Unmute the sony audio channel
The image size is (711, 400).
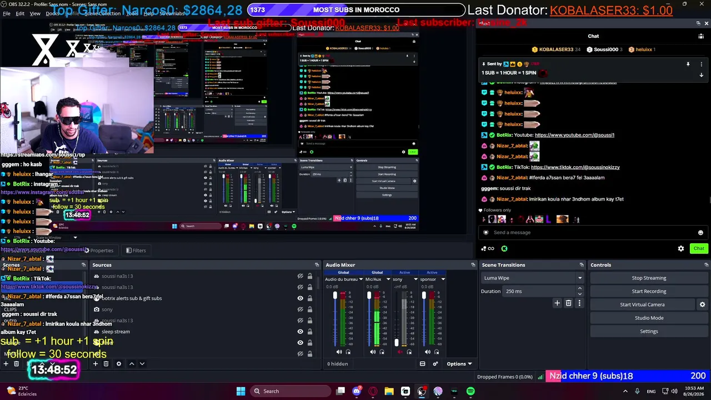click(x=400, y=352)
